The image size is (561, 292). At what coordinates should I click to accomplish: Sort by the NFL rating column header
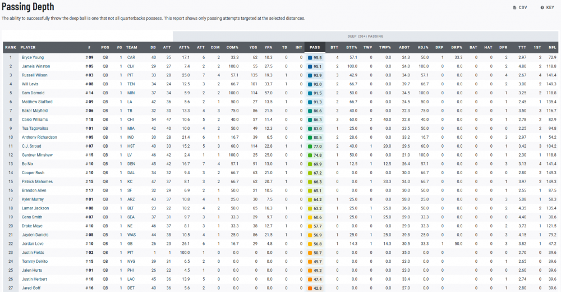552,48
